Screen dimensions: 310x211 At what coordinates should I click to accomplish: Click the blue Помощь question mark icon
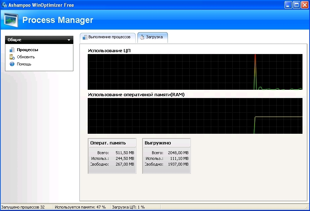(x=12, y=64)
